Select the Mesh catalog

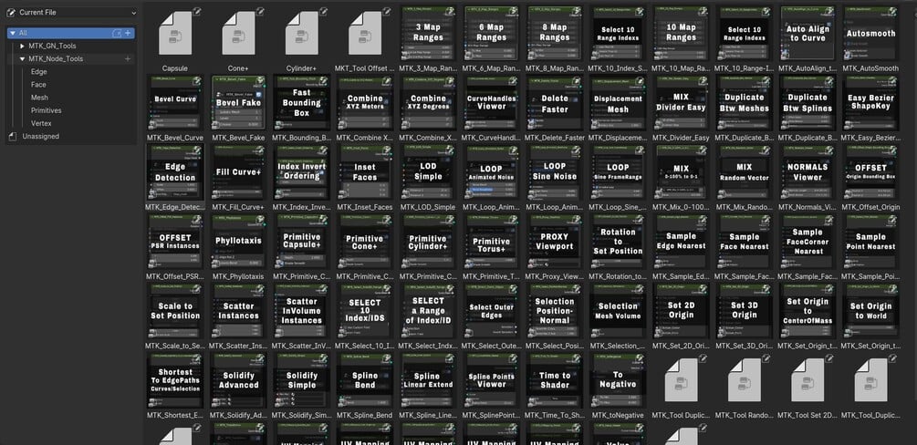[x=40, y=98]
